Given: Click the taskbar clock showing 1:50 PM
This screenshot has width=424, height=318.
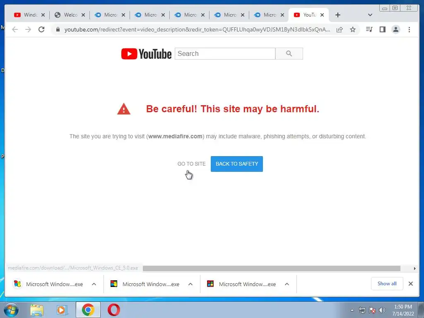Looking at the screenshot, I should coord(403,310).
